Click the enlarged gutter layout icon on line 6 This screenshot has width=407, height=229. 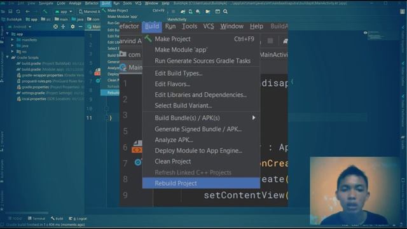tap(137, 147)
